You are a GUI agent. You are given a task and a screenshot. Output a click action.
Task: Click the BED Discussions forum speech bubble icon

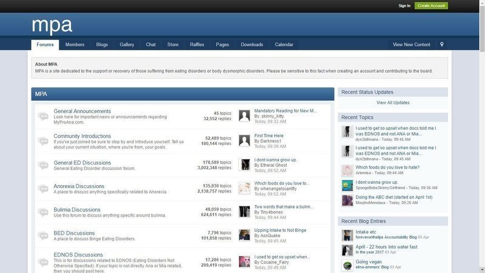pyautogui.click(x=43, y=237)
